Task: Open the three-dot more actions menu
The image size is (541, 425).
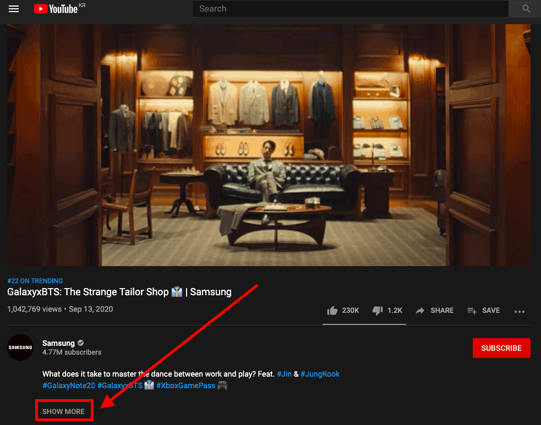Action: (x=519, y=311)
